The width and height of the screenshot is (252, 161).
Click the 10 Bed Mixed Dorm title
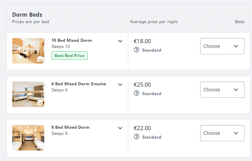(x=72, y=40)
